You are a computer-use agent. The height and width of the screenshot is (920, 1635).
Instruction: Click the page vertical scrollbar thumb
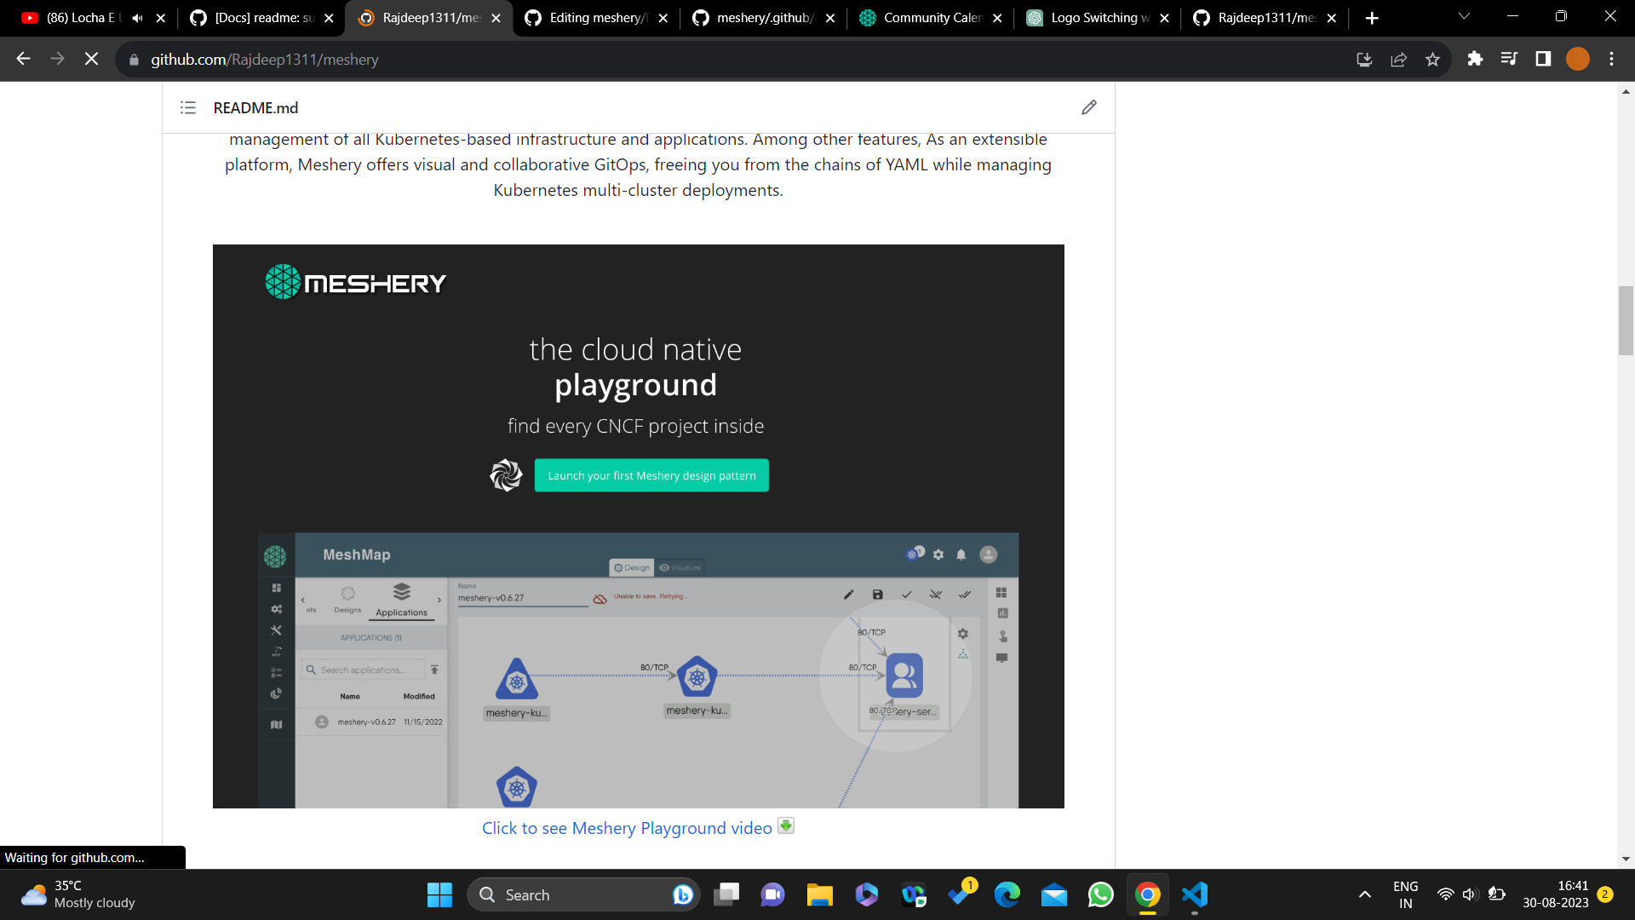point(1626,321)
